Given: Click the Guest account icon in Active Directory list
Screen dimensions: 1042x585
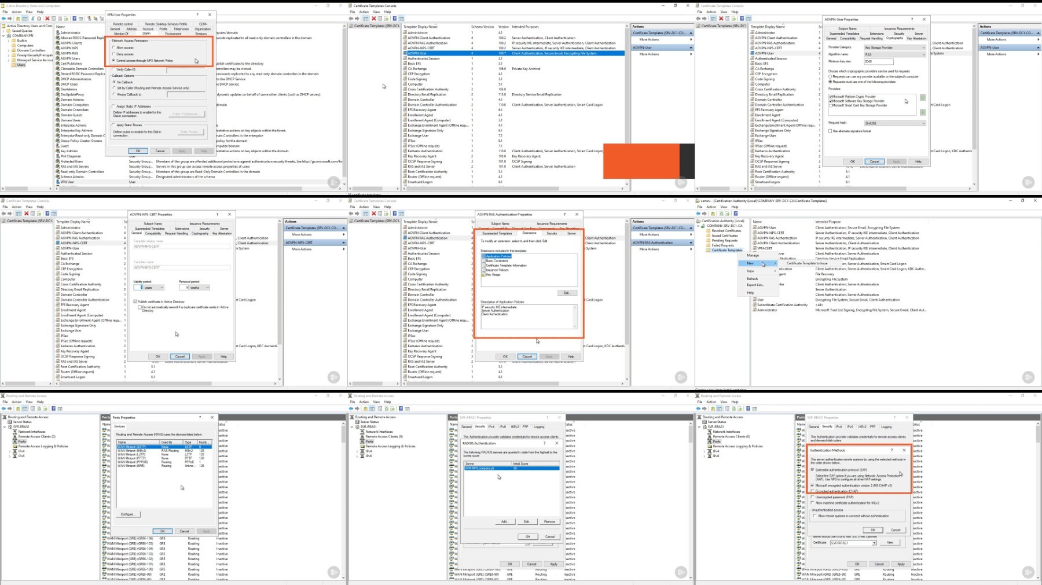Looking at the screenshot, I should (58, 146).
